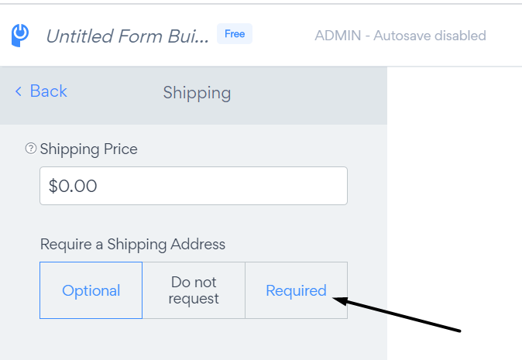Click the Shipping Price help question-mark icon
Image resolution: width=522 pixels, height=360 pixels.
coord(31,149)
